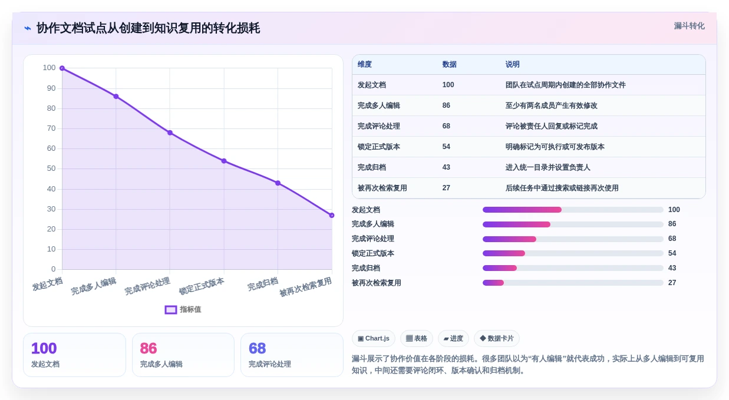Click x-axis label 被再次检索复用 on chart

(306, 287)
